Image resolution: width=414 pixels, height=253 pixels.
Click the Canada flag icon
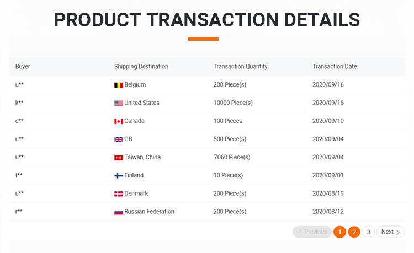click(118, 121)
